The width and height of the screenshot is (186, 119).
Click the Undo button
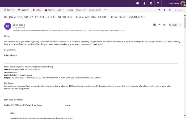point(178,10)
